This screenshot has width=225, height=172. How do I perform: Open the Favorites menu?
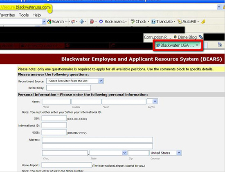(7, 15)
